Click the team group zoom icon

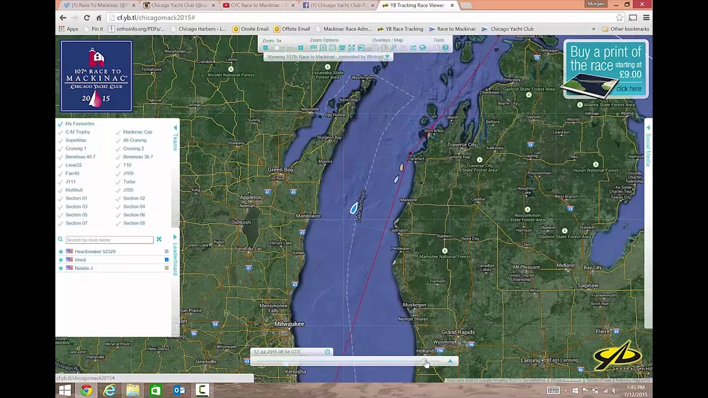click(x=342, y=48)
